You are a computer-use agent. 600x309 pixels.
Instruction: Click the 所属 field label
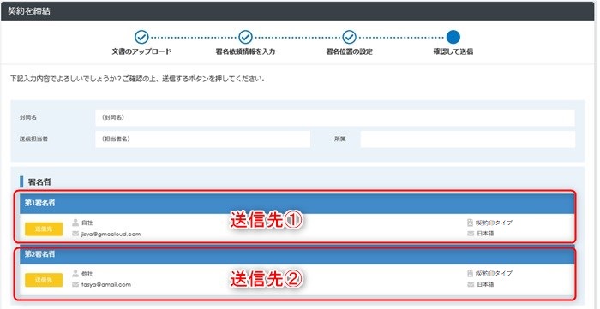pyautogui.click(x=339, y=140)
